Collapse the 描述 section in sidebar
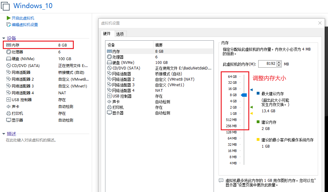 pos(3,134)
